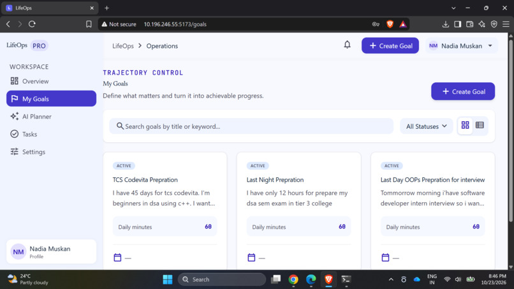514x289 pixels.
Task: Open Nadia Muskan profile card in sidebar
Action: point(51,251)
